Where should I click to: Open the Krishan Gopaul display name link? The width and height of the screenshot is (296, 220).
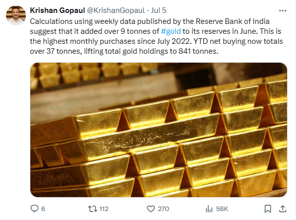pyautogui.click(x=57, y=10)
